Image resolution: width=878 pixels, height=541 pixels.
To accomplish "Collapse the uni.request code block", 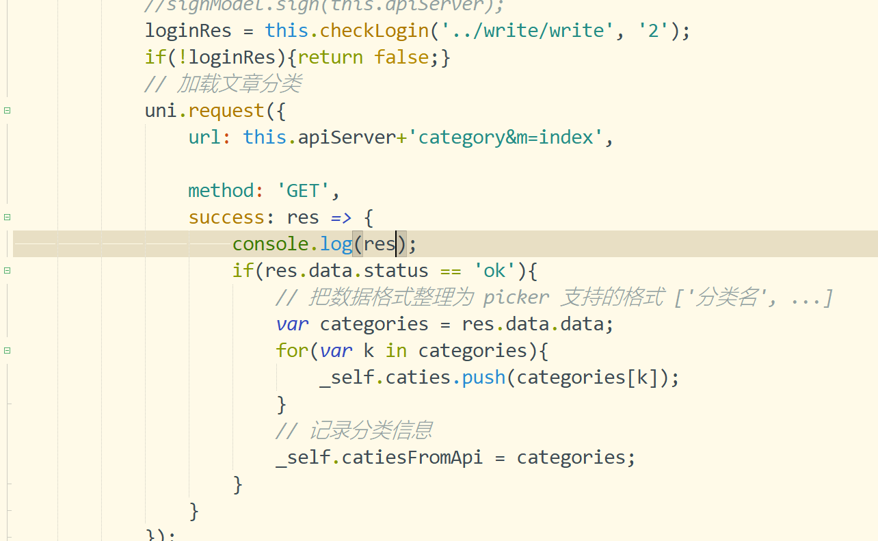I will tap(7, 110).
